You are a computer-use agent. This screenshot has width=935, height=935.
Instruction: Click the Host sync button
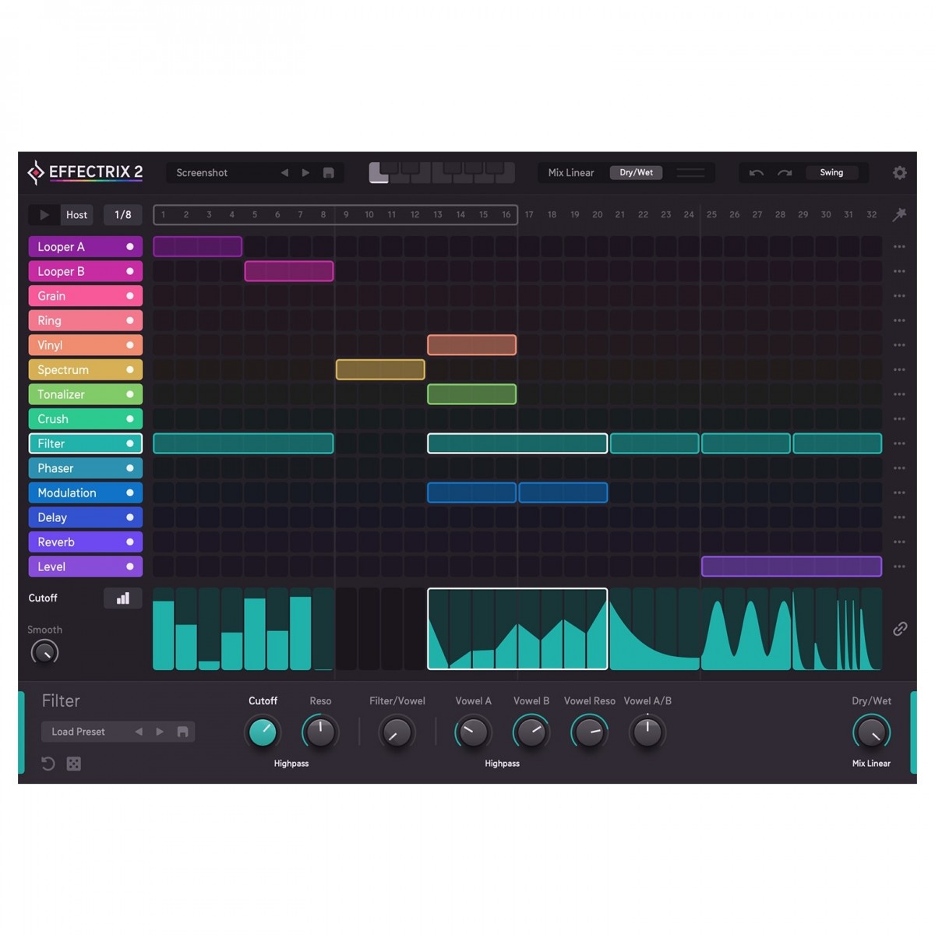coord(76,215)
